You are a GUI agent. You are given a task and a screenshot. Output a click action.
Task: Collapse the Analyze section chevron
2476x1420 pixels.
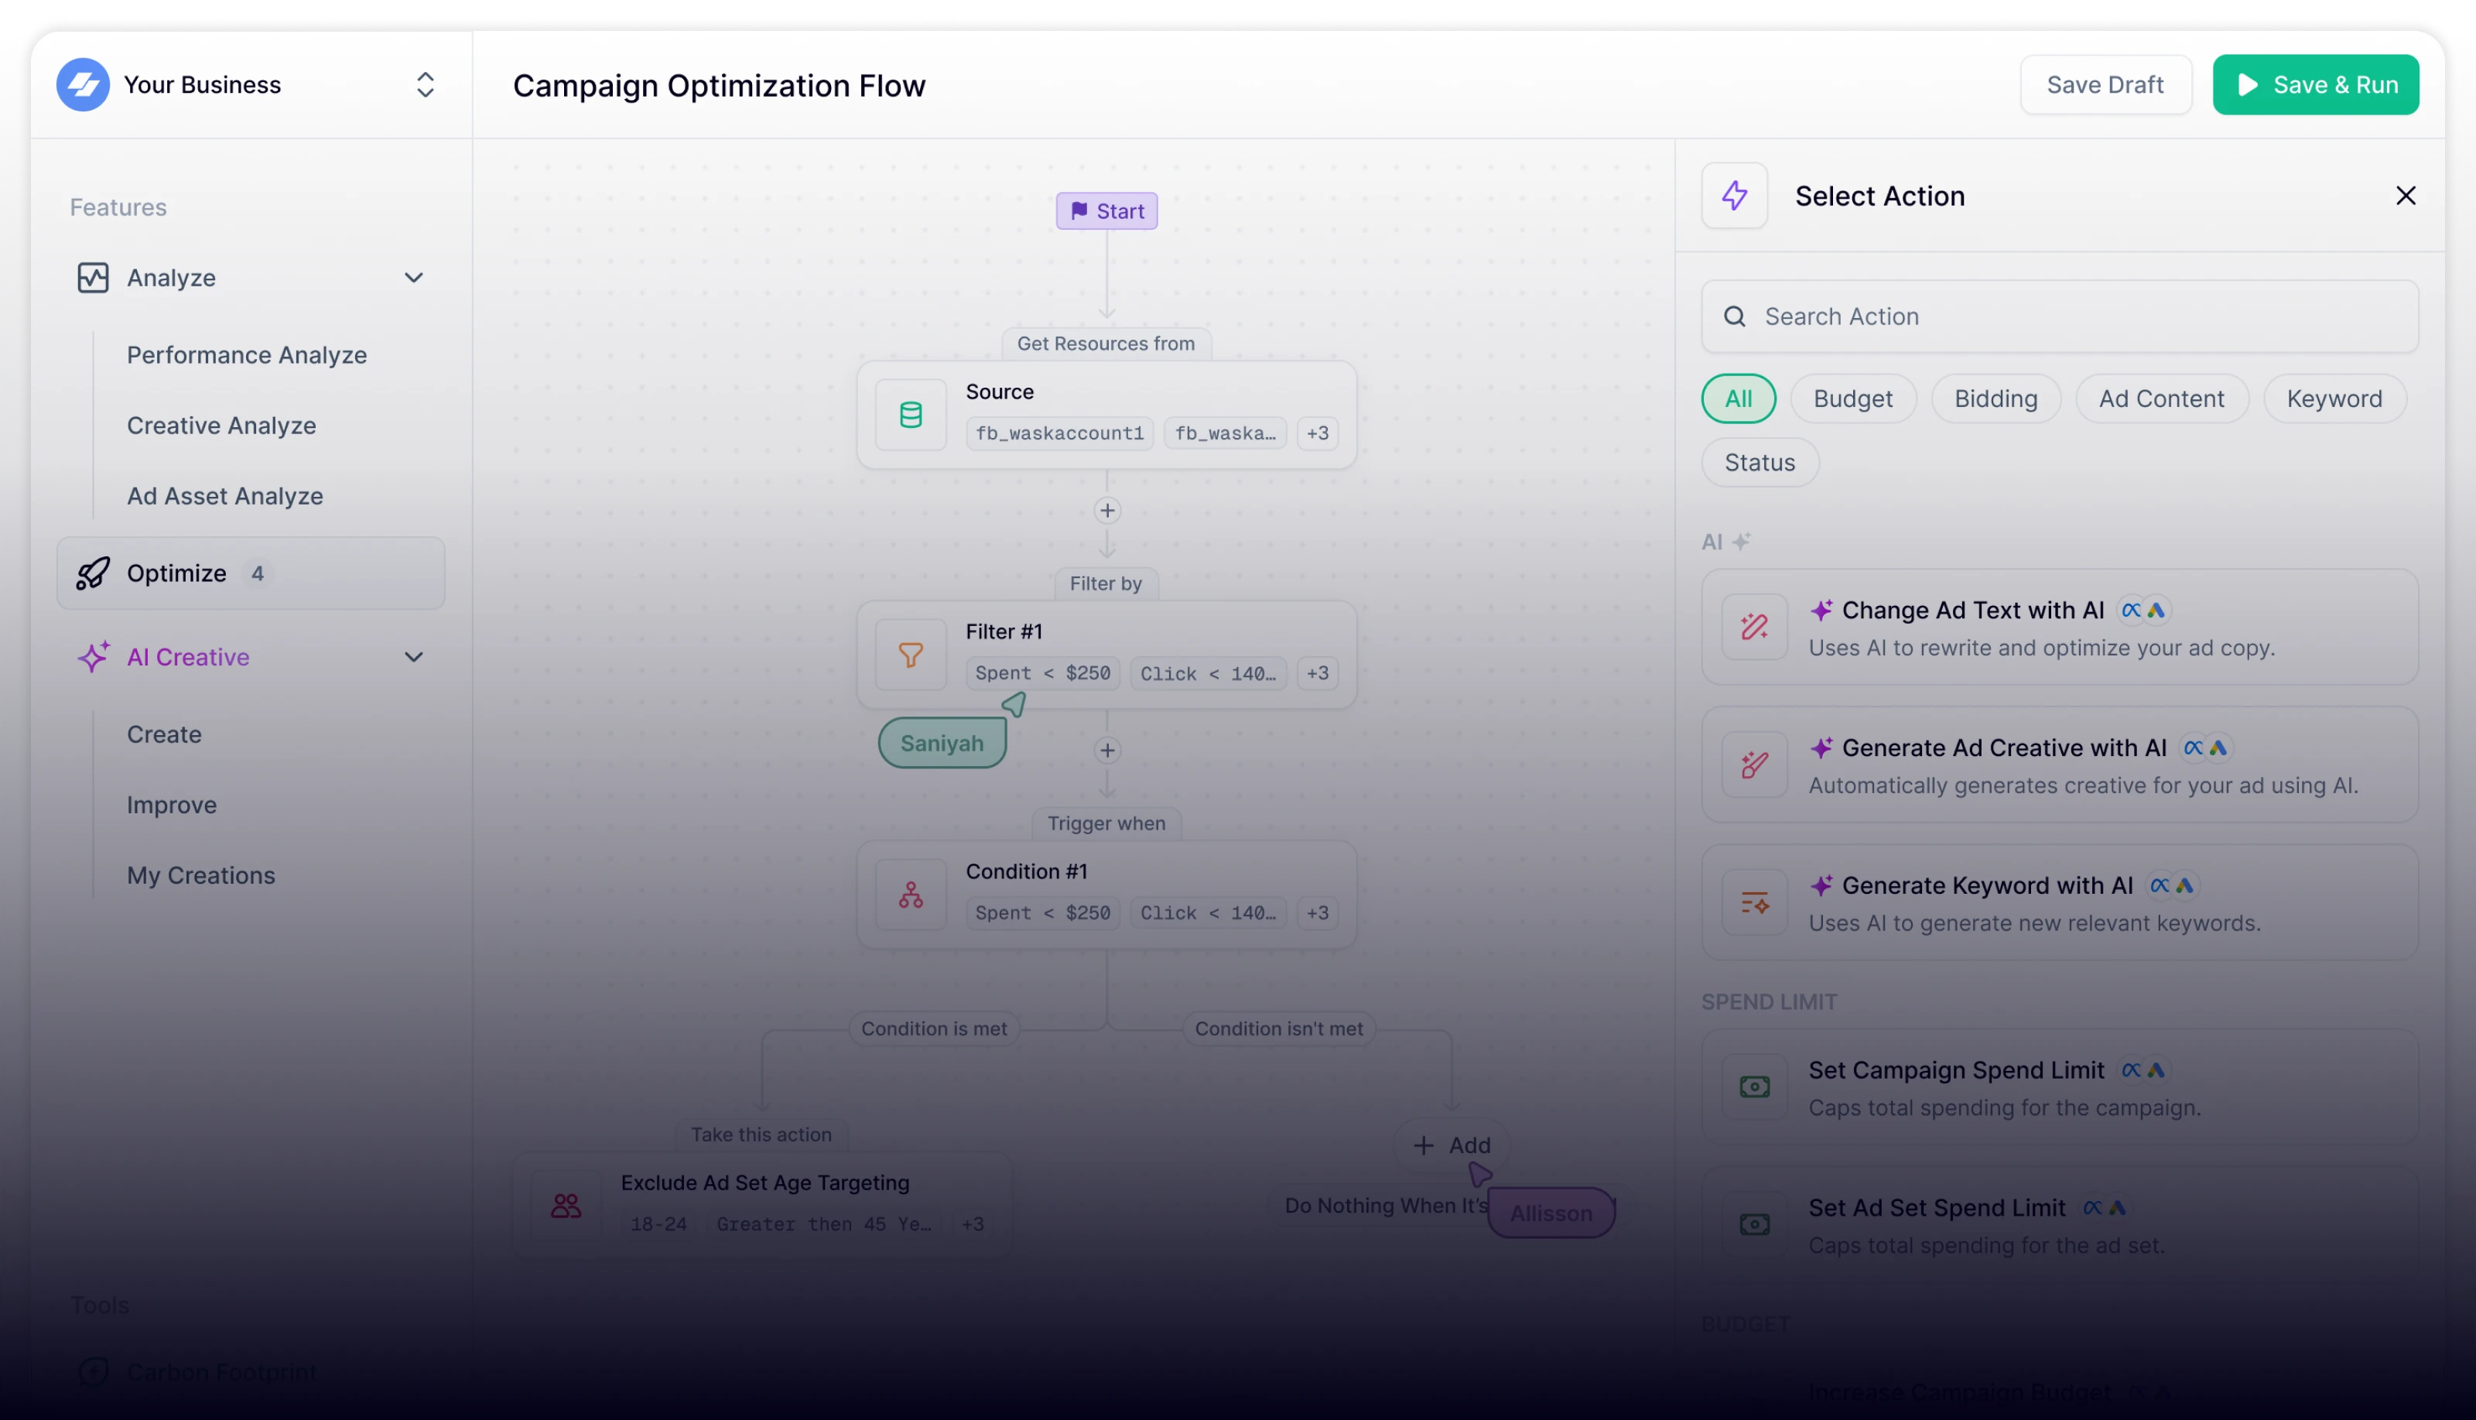(413, 278)
